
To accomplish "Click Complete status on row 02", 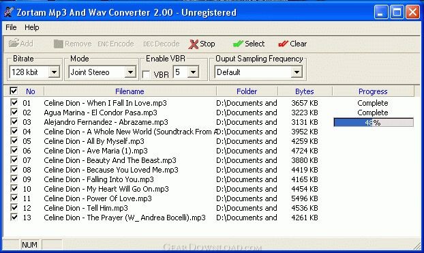I will 373,113.
